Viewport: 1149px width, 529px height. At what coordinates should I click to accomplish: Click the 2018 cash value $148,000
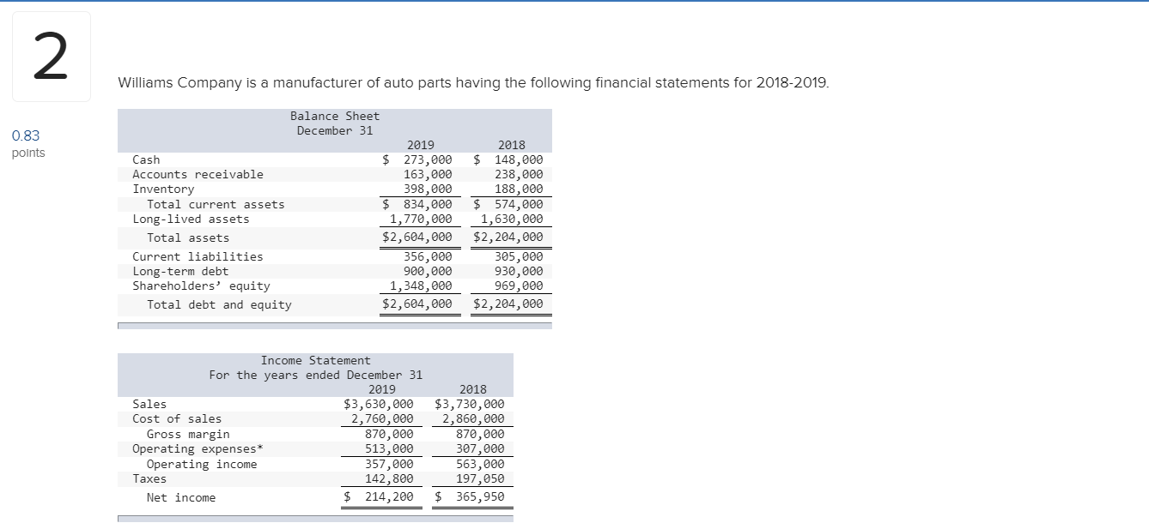[508, 159]
